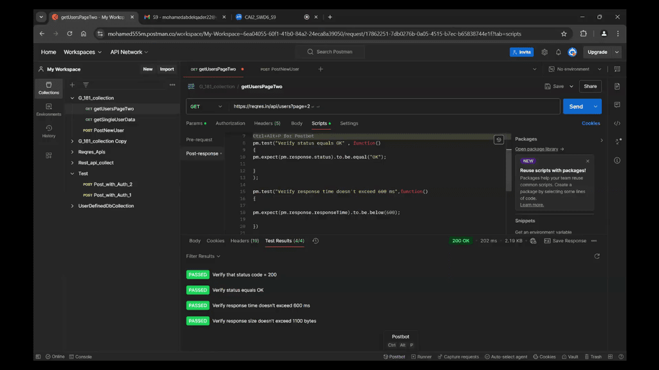This screenshot has width=659, height=370.
Task: Open the notifications bell
Action: [558, 52]
